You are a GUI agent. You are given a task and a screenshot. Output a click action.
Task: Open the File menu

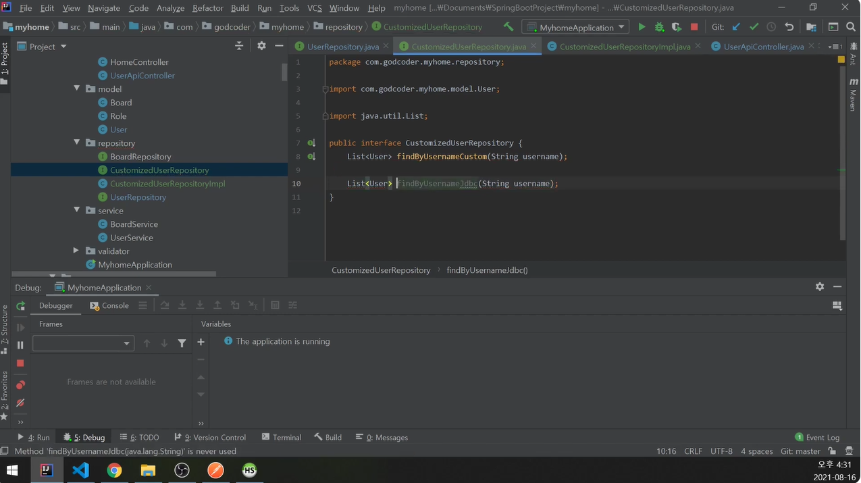[x=26, y=8]
